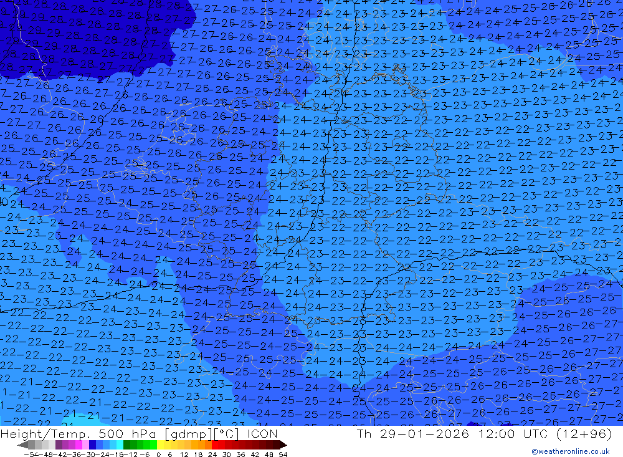Click the dark blue legend swatch at -30

92,445
